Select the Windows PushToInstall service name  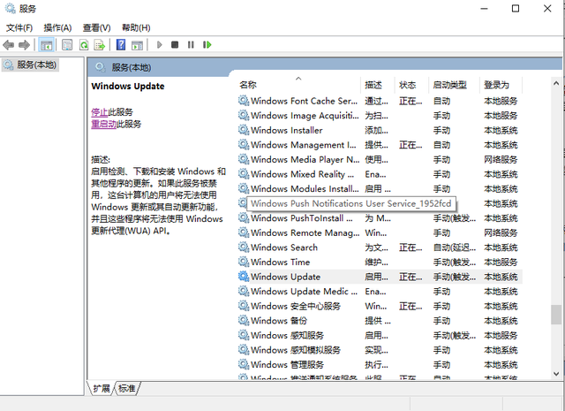302,218
